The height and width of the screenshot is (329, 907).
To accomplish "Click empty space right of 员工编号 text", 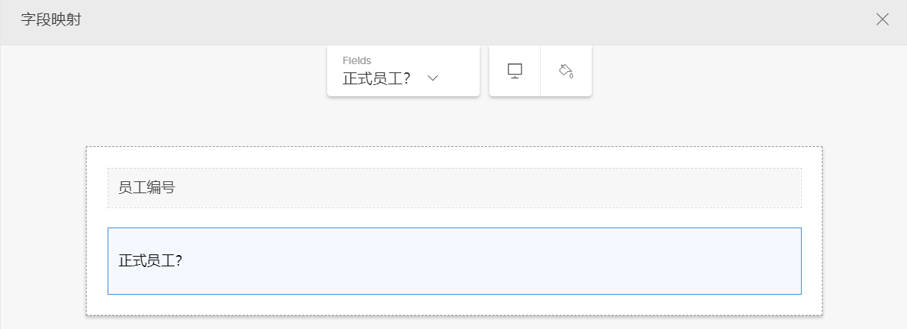I will tap(523, 188).
